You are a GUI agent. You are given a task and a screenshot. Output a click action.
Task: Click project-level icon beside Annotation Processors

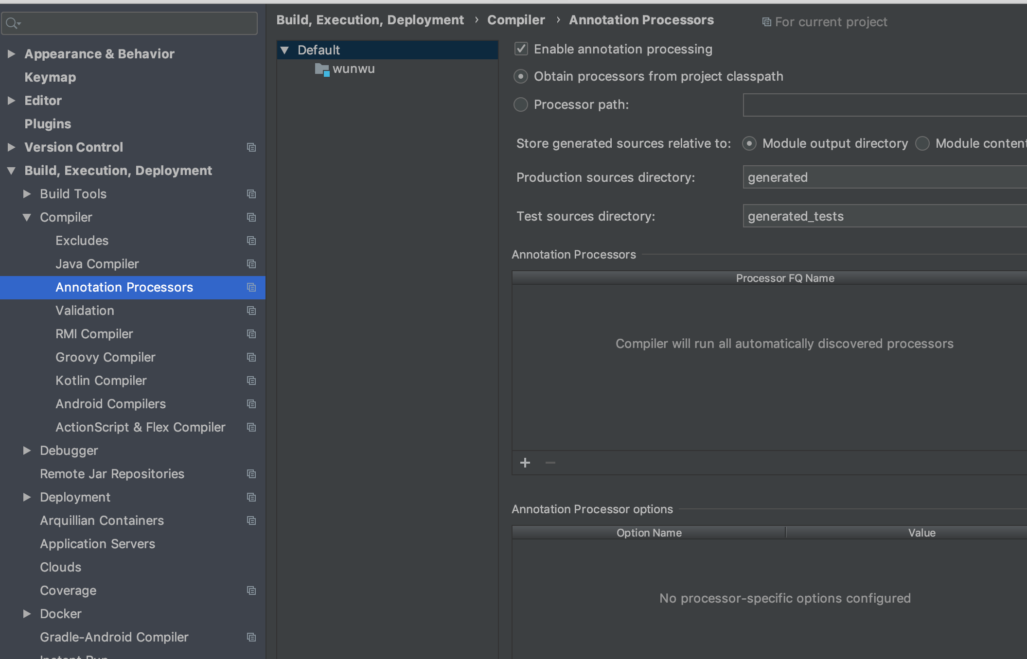(251, 287)
